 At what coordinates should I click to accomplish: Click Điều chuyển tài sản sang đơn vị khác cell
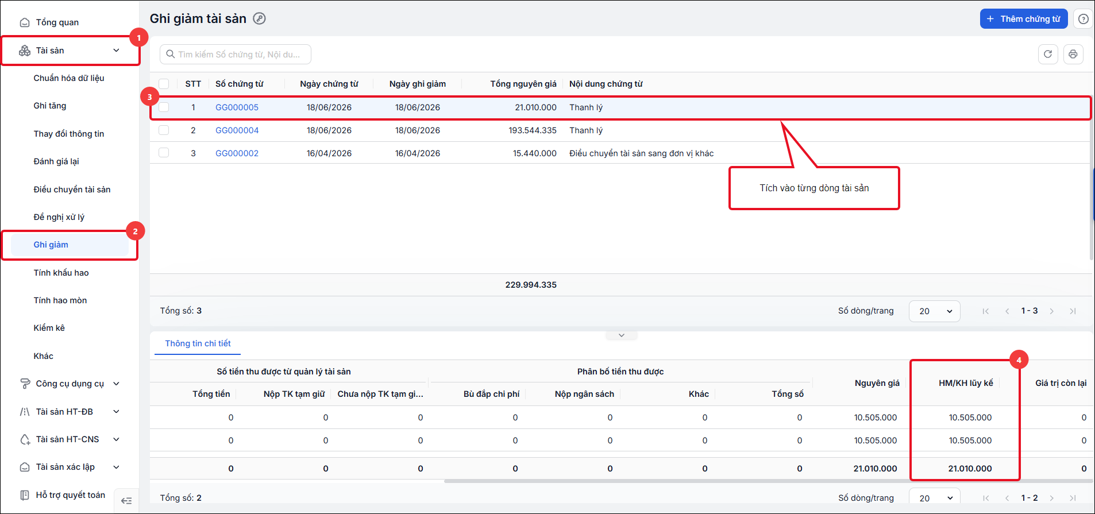[641, 153]
